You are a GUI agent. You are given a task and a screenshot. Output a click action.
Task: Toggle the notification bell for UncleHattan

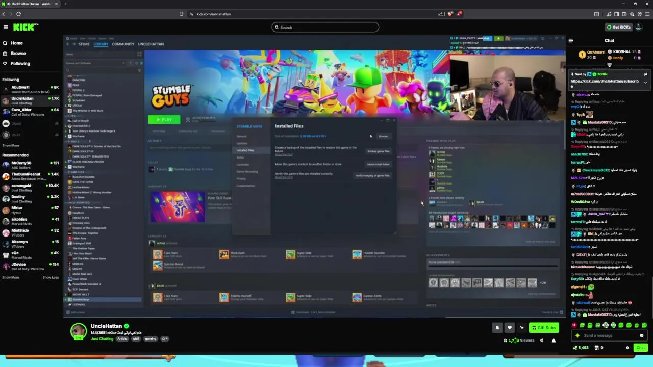[497, 328]
